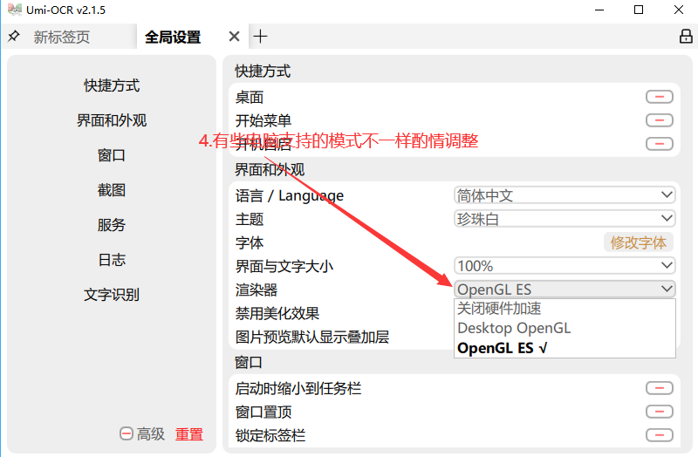698x457 pixels.
Task: Enable 启动时缩小到任务栏 switch
Action: (659, 388)
